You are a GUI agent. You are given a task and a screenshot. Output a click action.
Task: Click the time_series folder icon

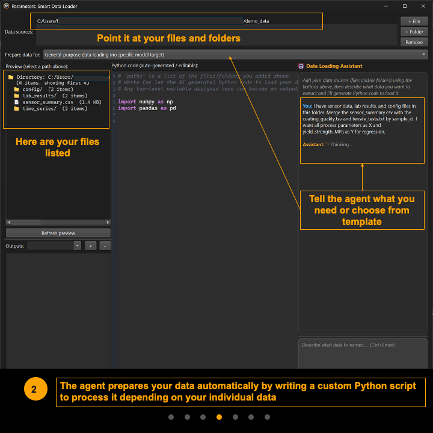pyautogui.click(x=17, y=108)
